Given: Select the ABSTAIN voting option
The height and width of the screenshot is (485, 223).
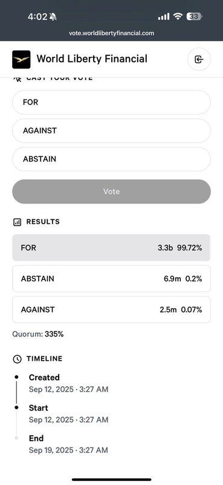Looking at the screenshot, I should [x=111, y=159].
